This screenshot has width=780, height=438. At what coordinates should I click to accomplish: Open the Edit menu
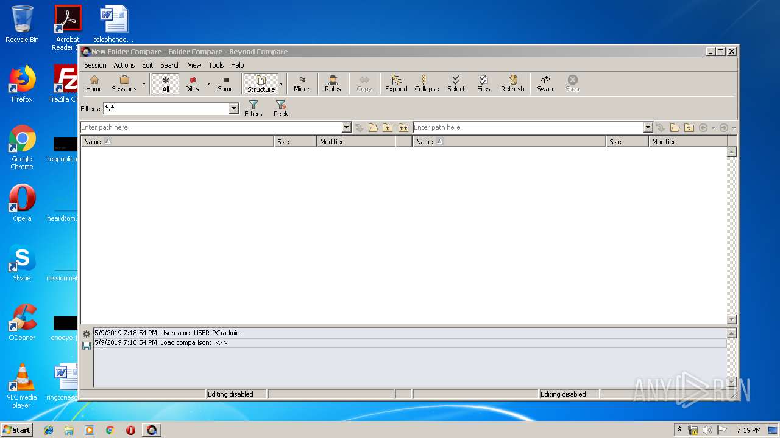(147, 65)
